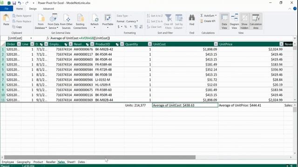
Task: Click Reseller cell AW00000063
Action: pyautogui.click(x=83, y=85)
